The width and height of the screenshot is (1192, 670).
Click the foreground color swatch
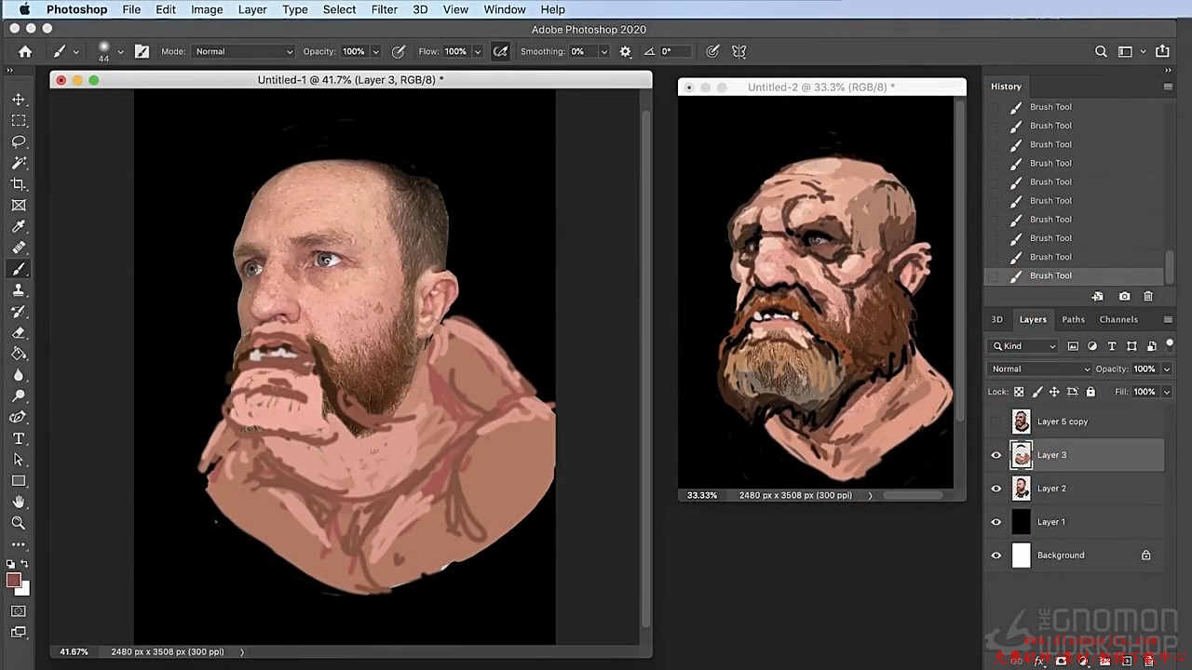(x=13, y=581)
